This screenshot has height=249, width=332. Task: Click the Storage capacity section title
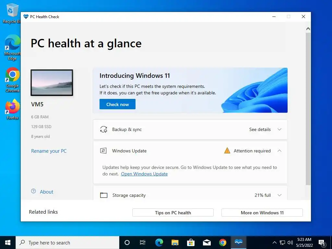129,195
